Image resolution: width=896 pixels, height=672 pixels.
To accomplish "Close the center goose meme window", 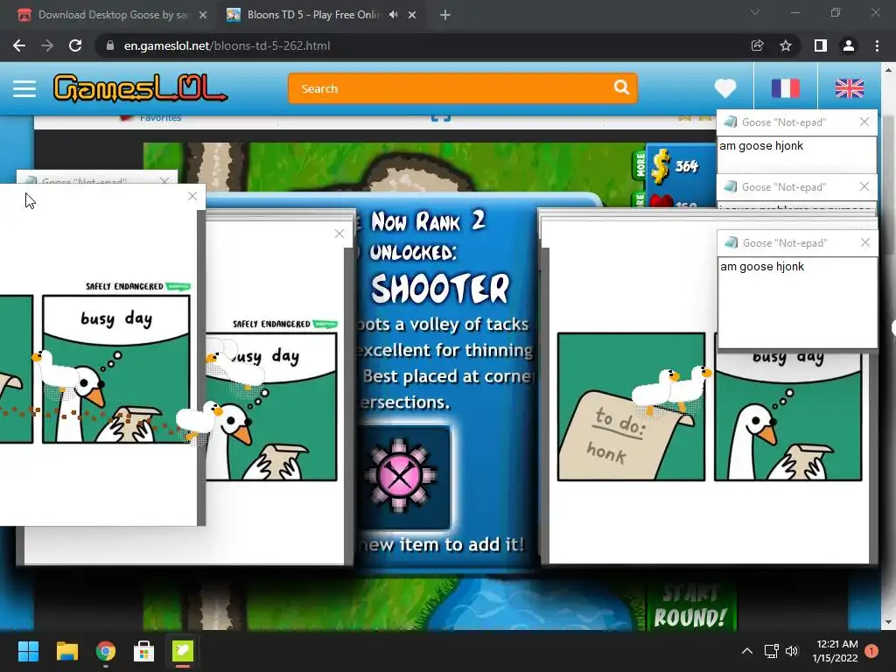I will pyautogui.click(x=339, y=233).
